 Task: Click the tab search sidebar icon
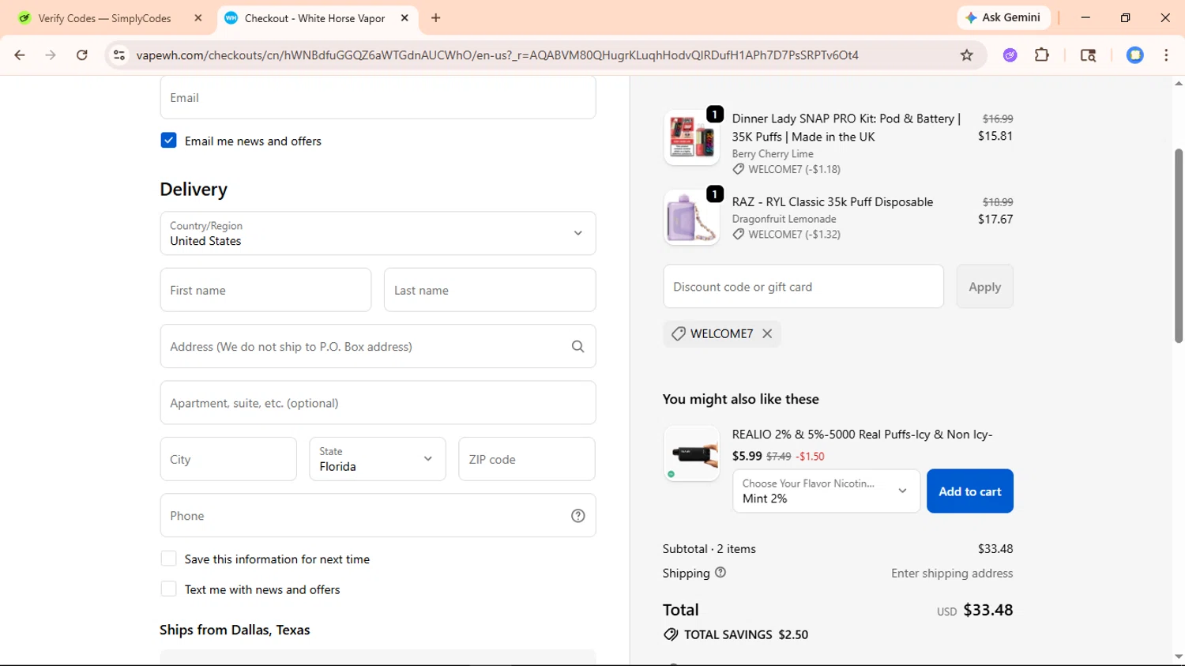tap(1088, 55)
